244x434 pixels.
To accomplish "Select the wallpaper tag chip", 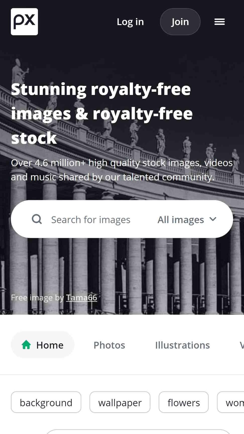I will click(x=120, y=402).
